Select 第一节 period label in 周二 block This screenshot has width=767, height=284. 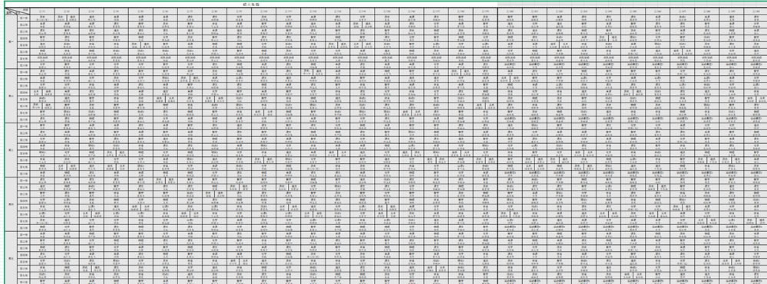24,72
